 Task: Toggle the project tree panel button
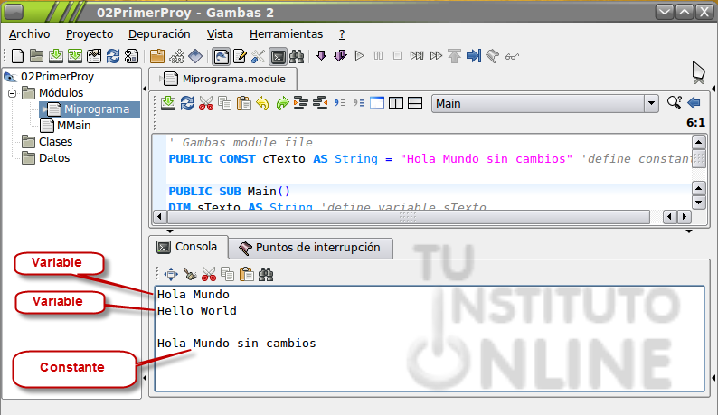pyautogui.click(x=222, y=56)
